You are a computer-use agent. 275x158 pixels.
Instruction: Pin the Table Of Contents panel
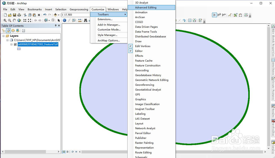click(x=56, y=26)
